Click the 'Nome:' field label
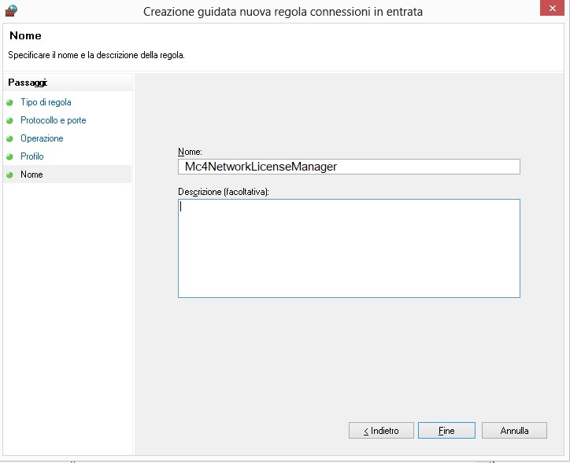Screen dimensions: 570x463 point(190,151)
